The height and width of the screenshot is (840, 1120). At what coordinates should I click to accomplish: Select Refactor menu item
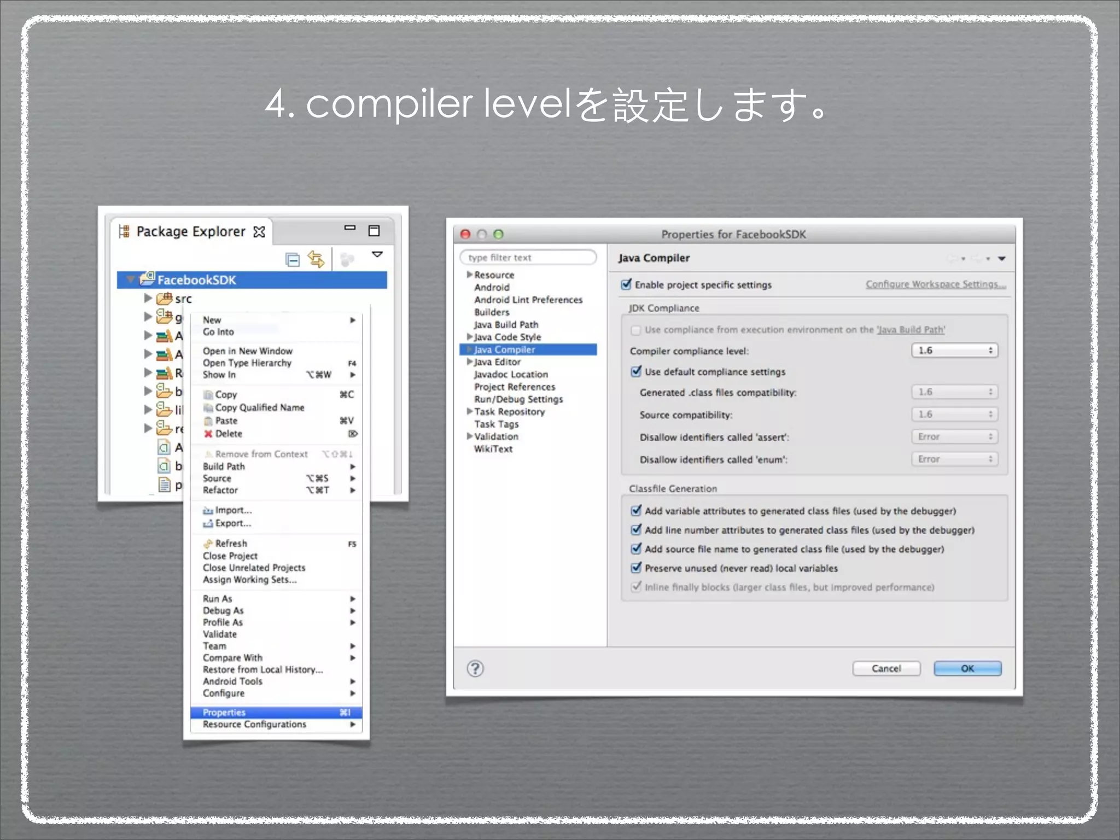(x=276, y=490)
